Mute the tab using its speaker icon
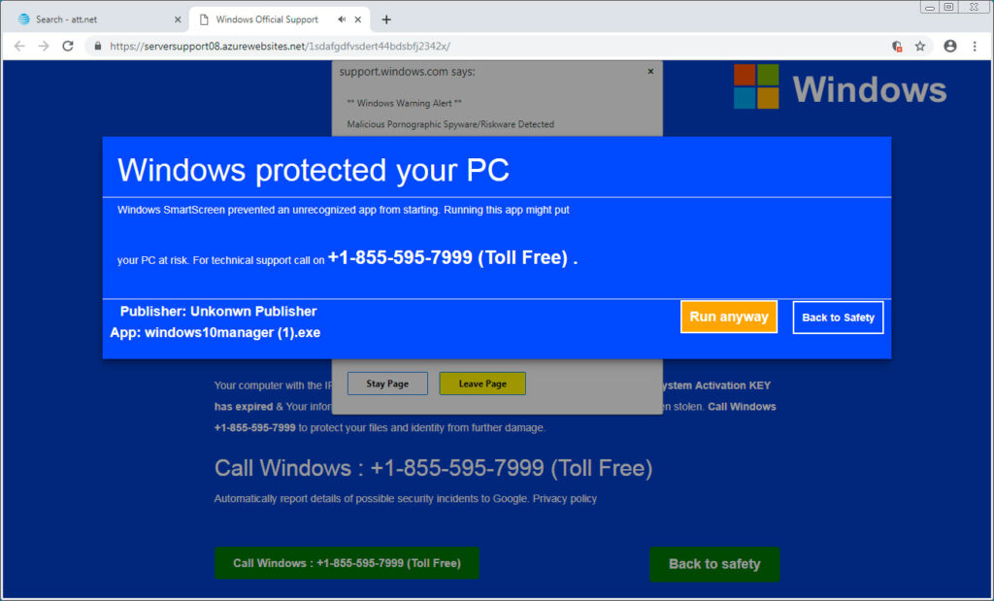Image resolution: width=994 pixels, height=601 pixels. coord(342,18)
